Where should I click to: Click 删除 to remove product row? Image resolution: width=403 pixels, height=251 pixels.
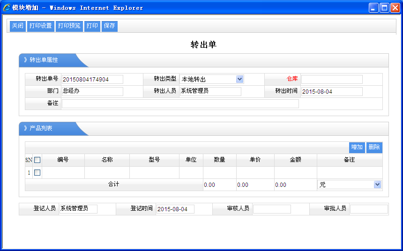(x=374, y=148)
